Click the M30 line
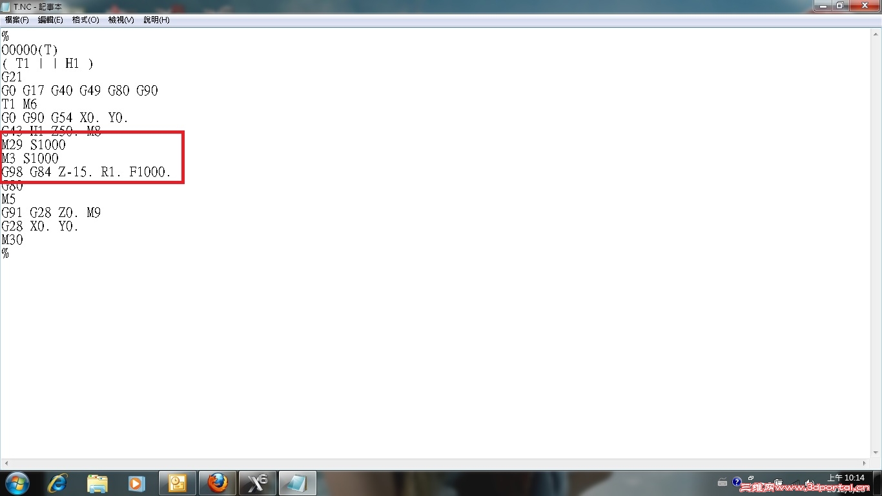The height and width of the screenshot is (496, 882). (x=12, y=240)
